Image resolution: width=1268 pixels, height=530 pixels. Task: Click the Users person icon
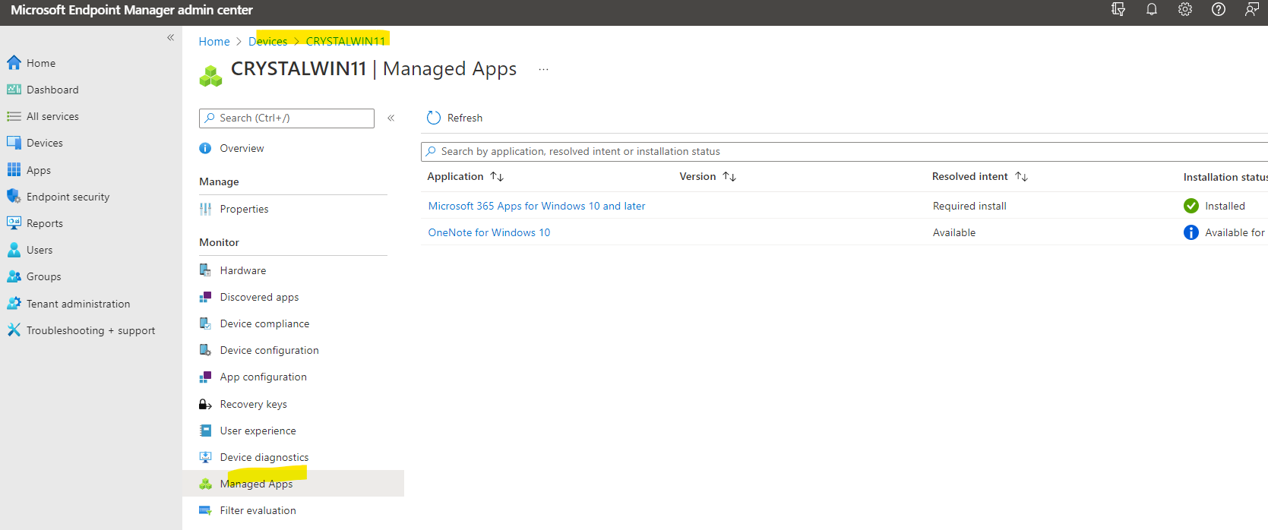[x=14, y=250]
